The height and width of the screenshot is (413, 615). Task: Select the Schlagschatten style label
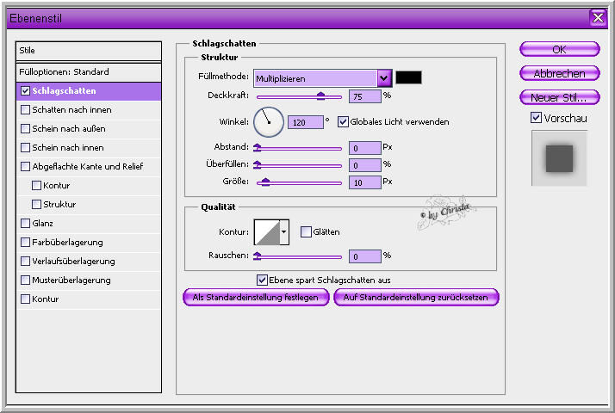(64, 91)
